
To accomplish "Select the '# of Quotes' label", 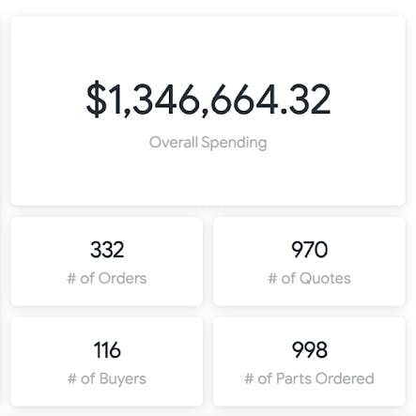I will (309, 278).
